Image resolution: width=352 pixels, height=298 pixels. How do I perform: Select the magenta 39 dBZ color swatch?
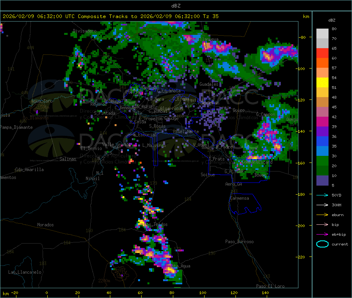[x=322, y=121]
